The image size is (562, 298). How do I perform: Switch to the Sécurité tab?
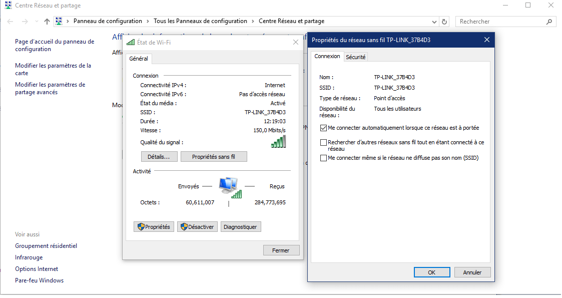pyautogui.click(x=356, y=57)
